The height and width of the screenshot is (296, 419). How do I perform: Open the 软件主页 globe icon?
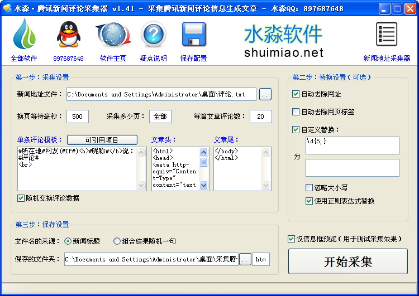tap(113, 35)
